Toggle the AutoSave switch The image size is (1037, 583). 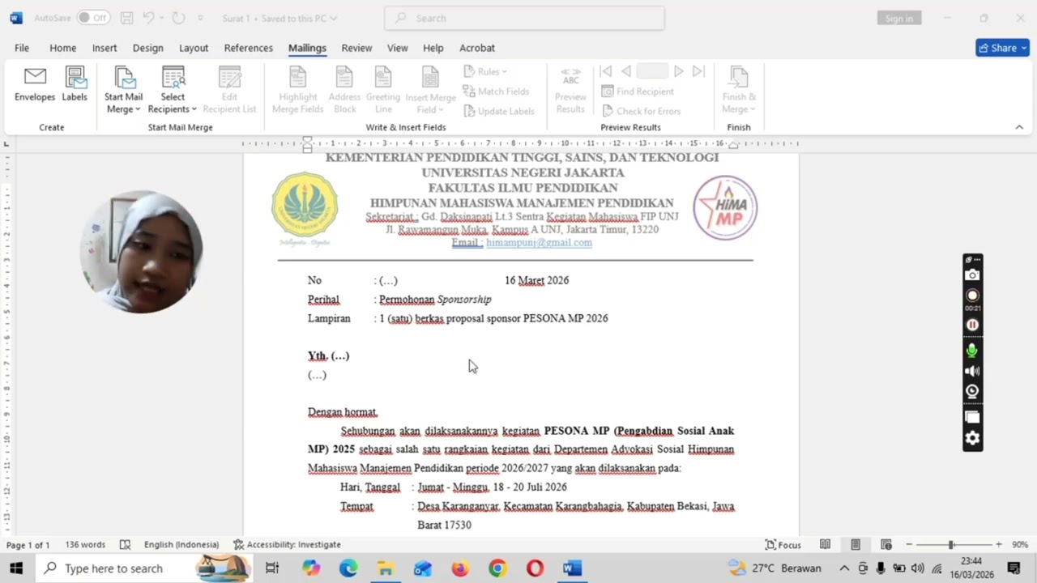[x=94, y=18]
